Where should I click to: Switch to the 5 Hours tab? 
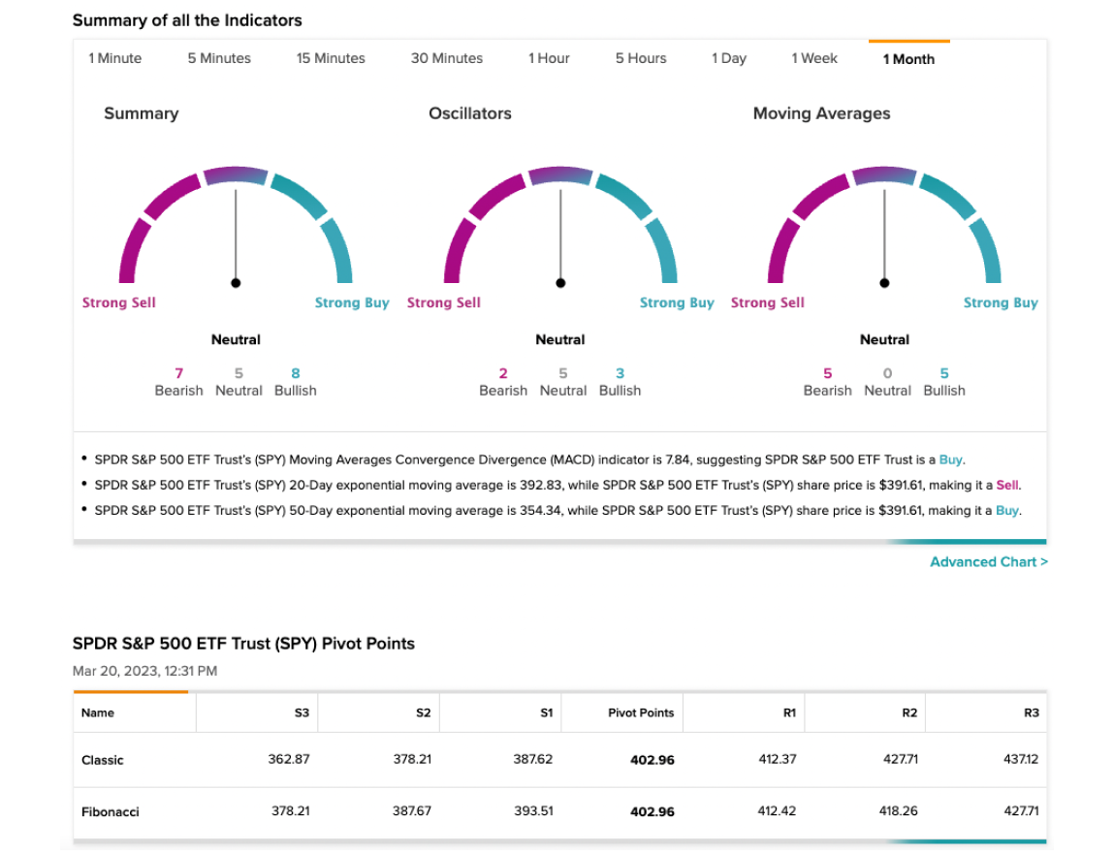641,58
